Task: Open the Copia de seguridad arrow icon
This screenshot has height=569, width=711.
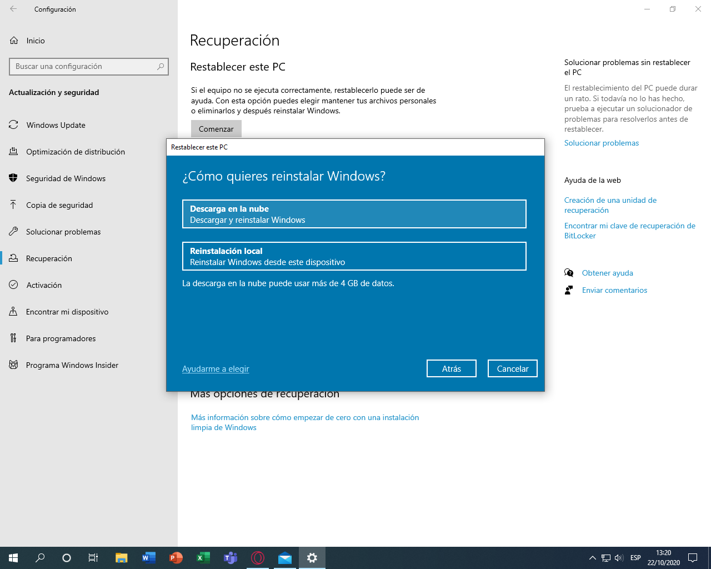Action: 13,205
